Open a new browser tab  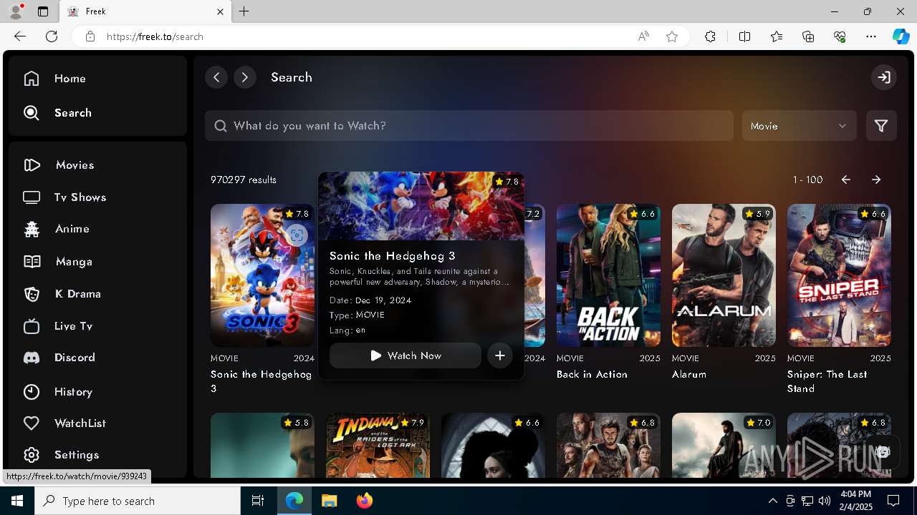coord(244,11)
